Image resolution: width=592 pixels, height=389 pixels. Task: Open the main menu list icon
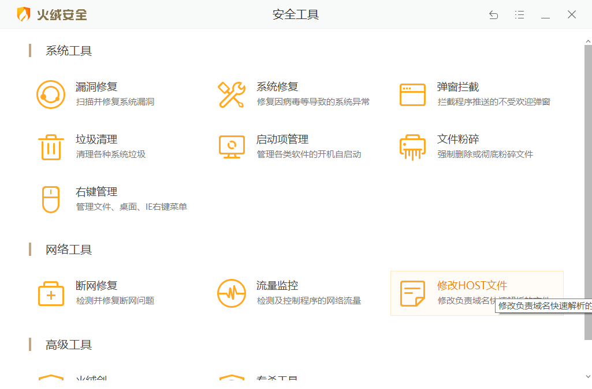click(519, 15)
